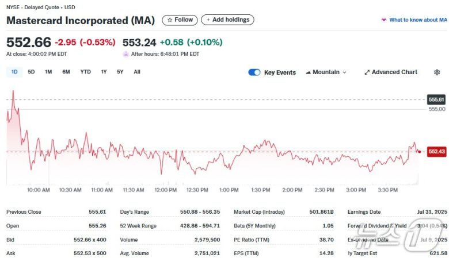The height and width of the screenshot is (258, 449).
Task: Toggle the Key Events switch
Action: click(x=254, y=72)
